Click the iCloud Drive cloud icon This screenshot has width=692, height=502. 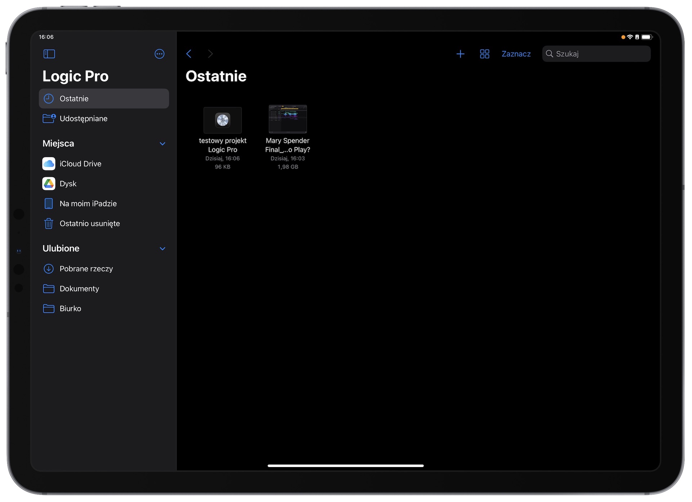[49, 164]
